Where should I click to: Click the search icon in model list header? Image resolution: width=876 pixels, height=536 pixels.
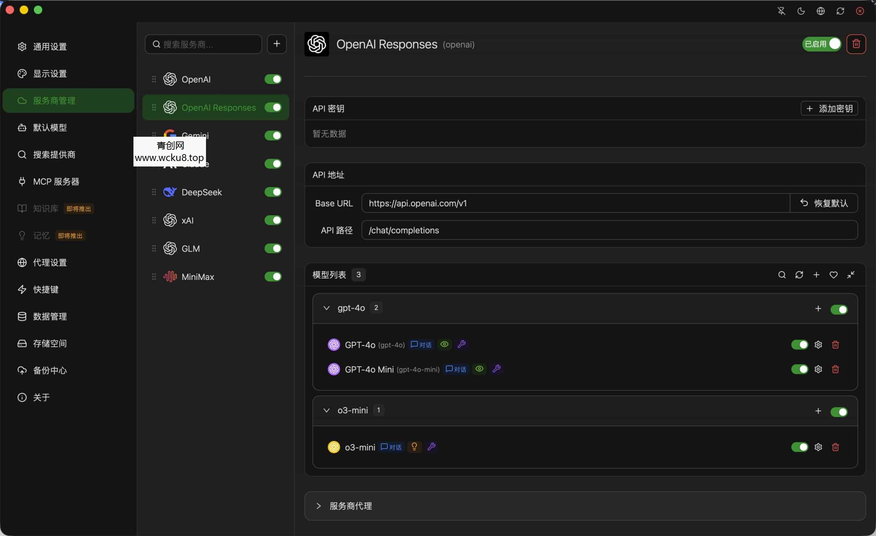point(782,274)
